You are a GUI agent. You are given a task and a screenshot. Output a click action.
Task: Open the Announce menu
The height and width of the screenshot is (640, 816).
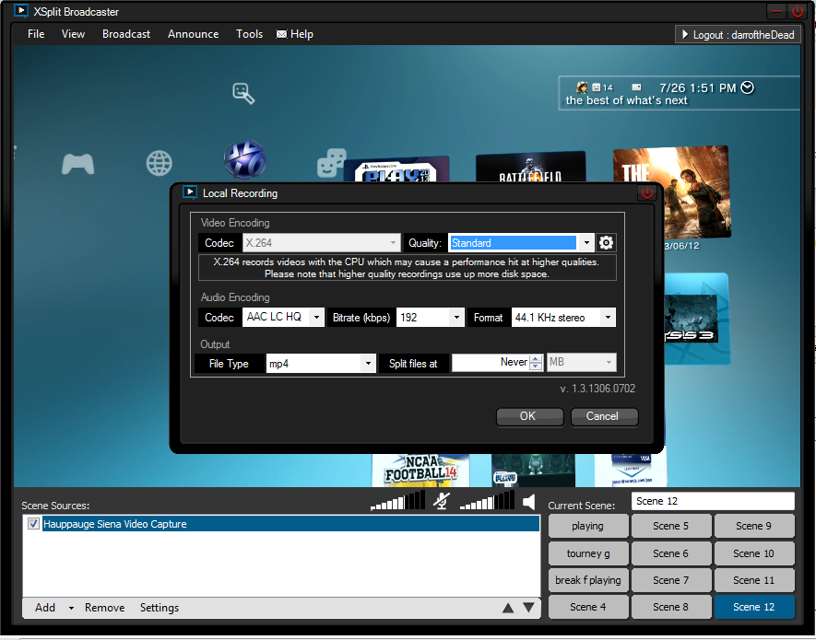pyautogui.click(x=193, y=34)
